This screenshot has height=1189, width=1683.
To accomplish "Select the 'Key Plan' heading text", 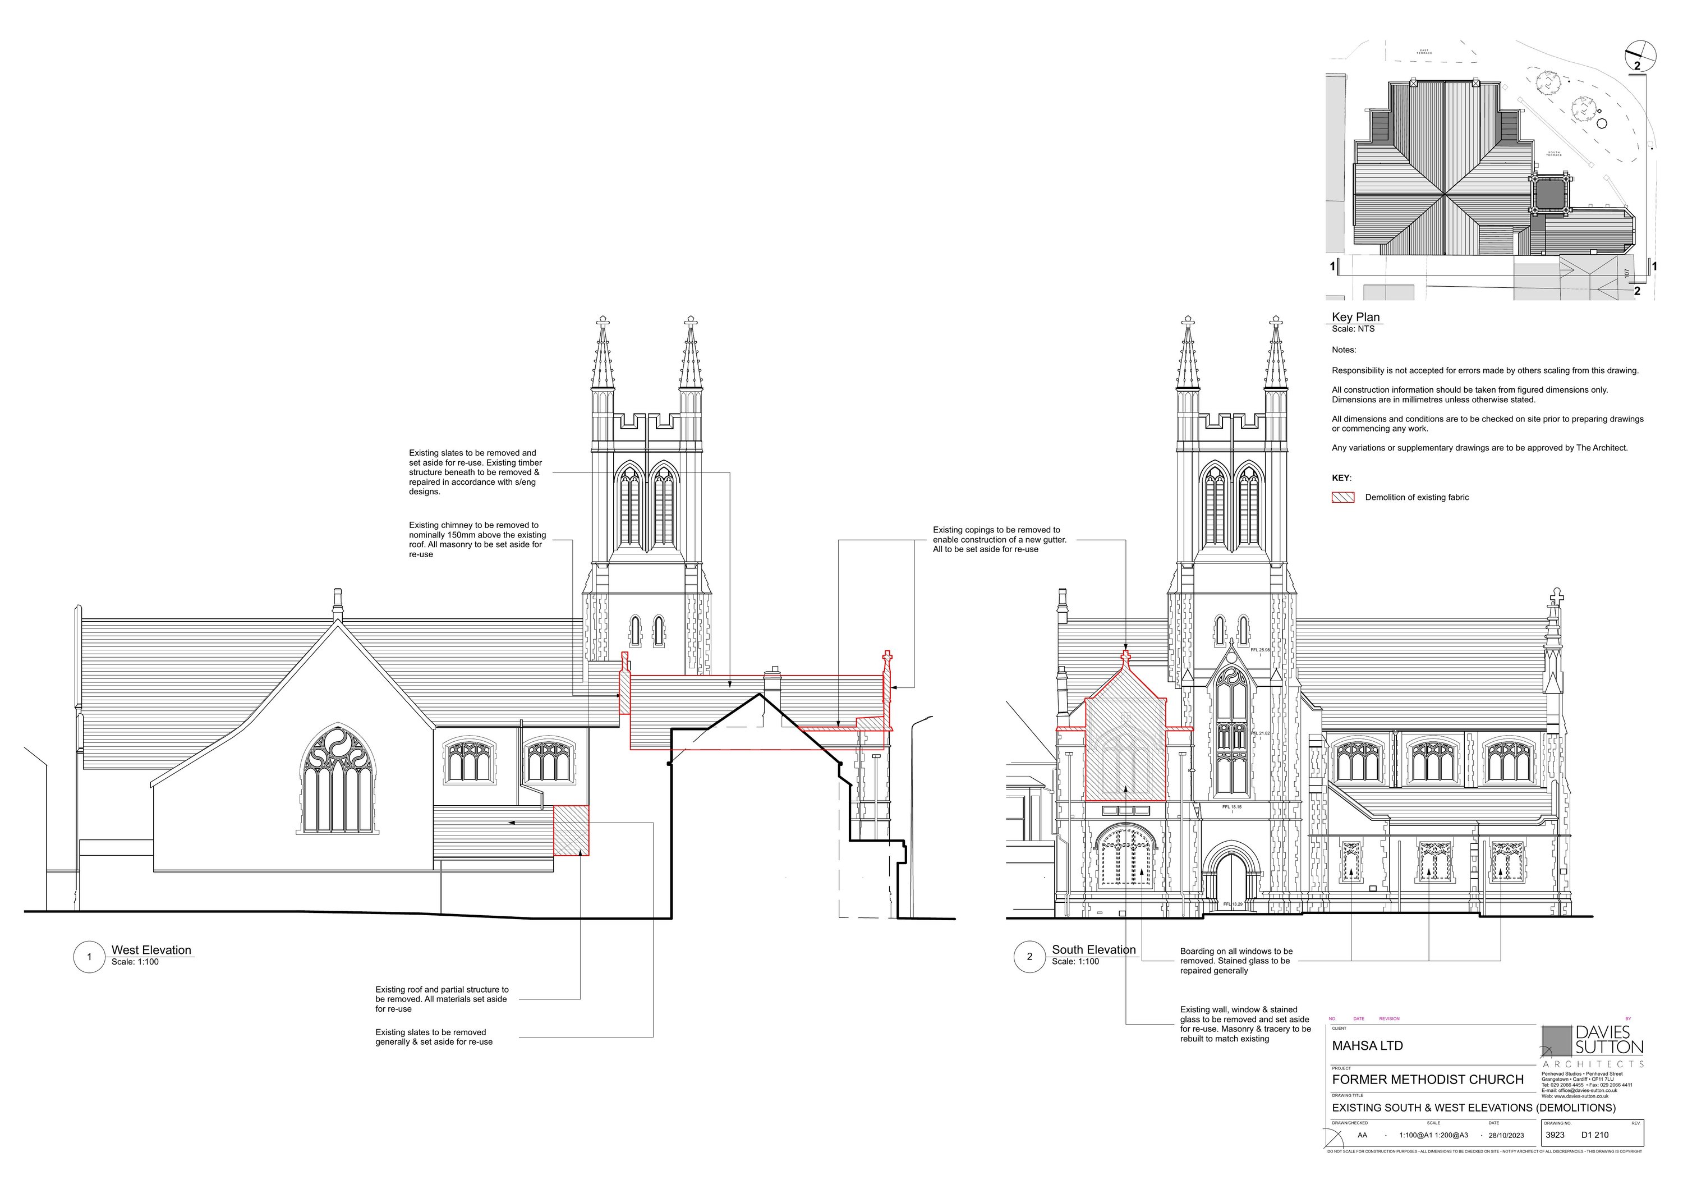I will [1355, 316].
